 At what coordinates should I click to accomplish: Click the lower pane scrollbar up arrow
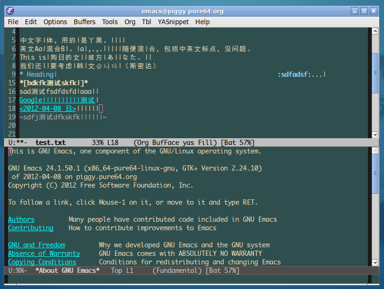pyautogui.click(x=375, y=151)
